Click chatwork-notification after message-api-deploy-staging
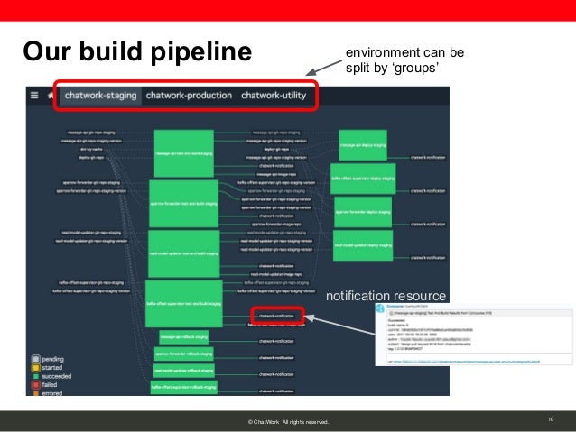Viewport: 576px width, 432px height. [428, 158]
